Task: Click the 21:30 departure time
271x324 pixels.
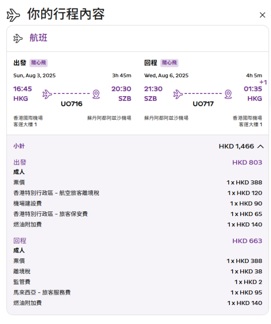Action: pyautogui.click(x=153, y=89)
